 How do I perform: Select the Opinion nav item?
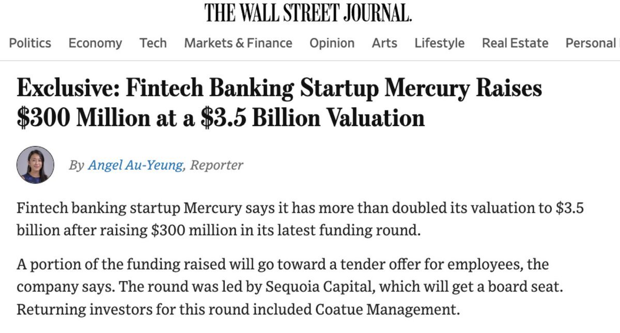[x=332, y=43]
